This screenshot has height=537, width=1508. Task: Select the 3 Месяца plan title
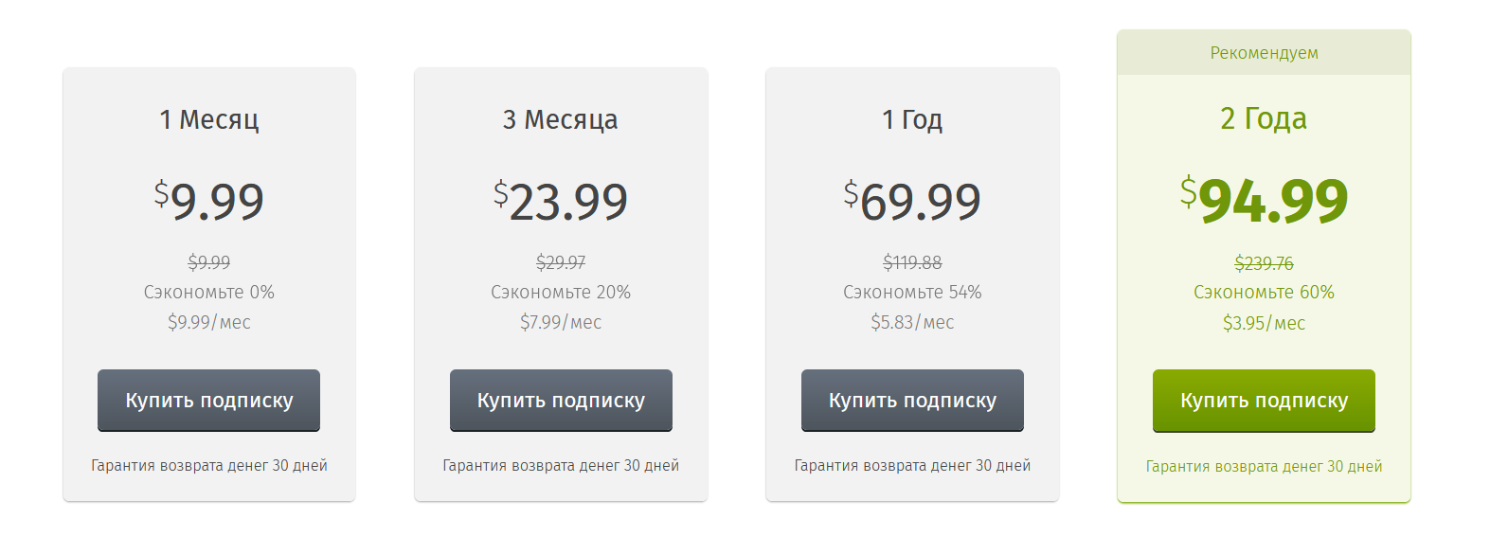561,119
